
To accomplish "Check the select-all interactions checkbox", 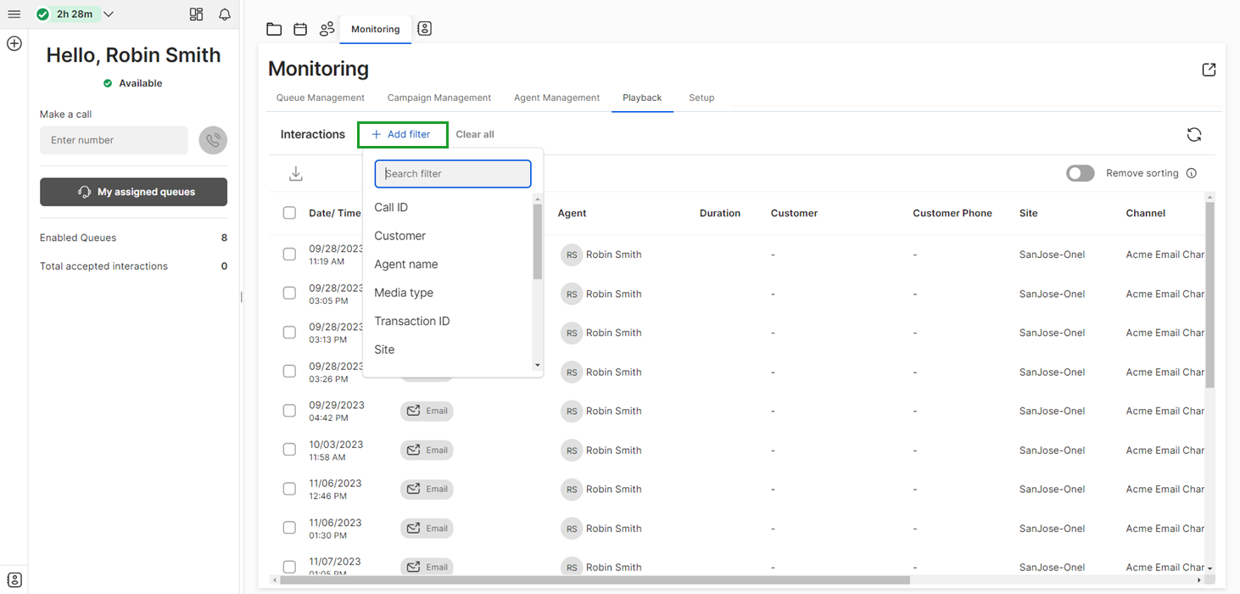I will point(289,213).
